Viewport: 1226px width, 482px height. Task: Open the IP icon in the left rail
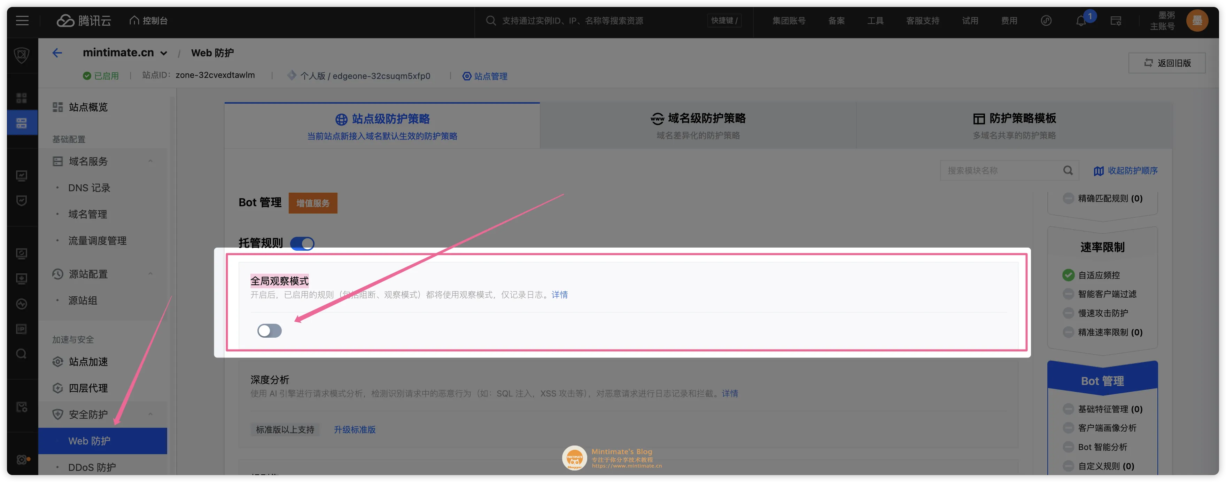pos(21,329)
